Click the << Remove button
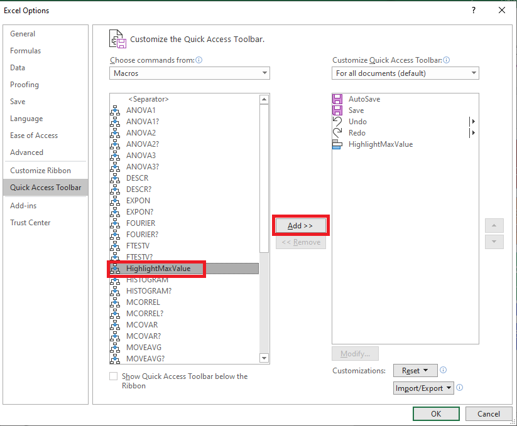This screenshot has width=517, height=426. click(301, 242)
